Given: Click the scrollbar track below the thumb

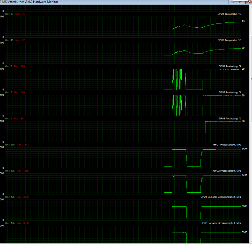Looking at the screenshot, I should (x=250, y=181).
